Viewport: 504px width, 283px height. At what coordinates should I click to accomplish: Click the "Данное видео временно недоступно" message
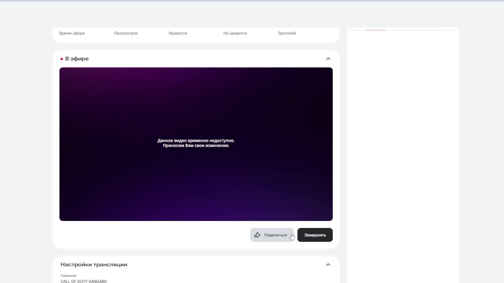click(x=196, y=141)
